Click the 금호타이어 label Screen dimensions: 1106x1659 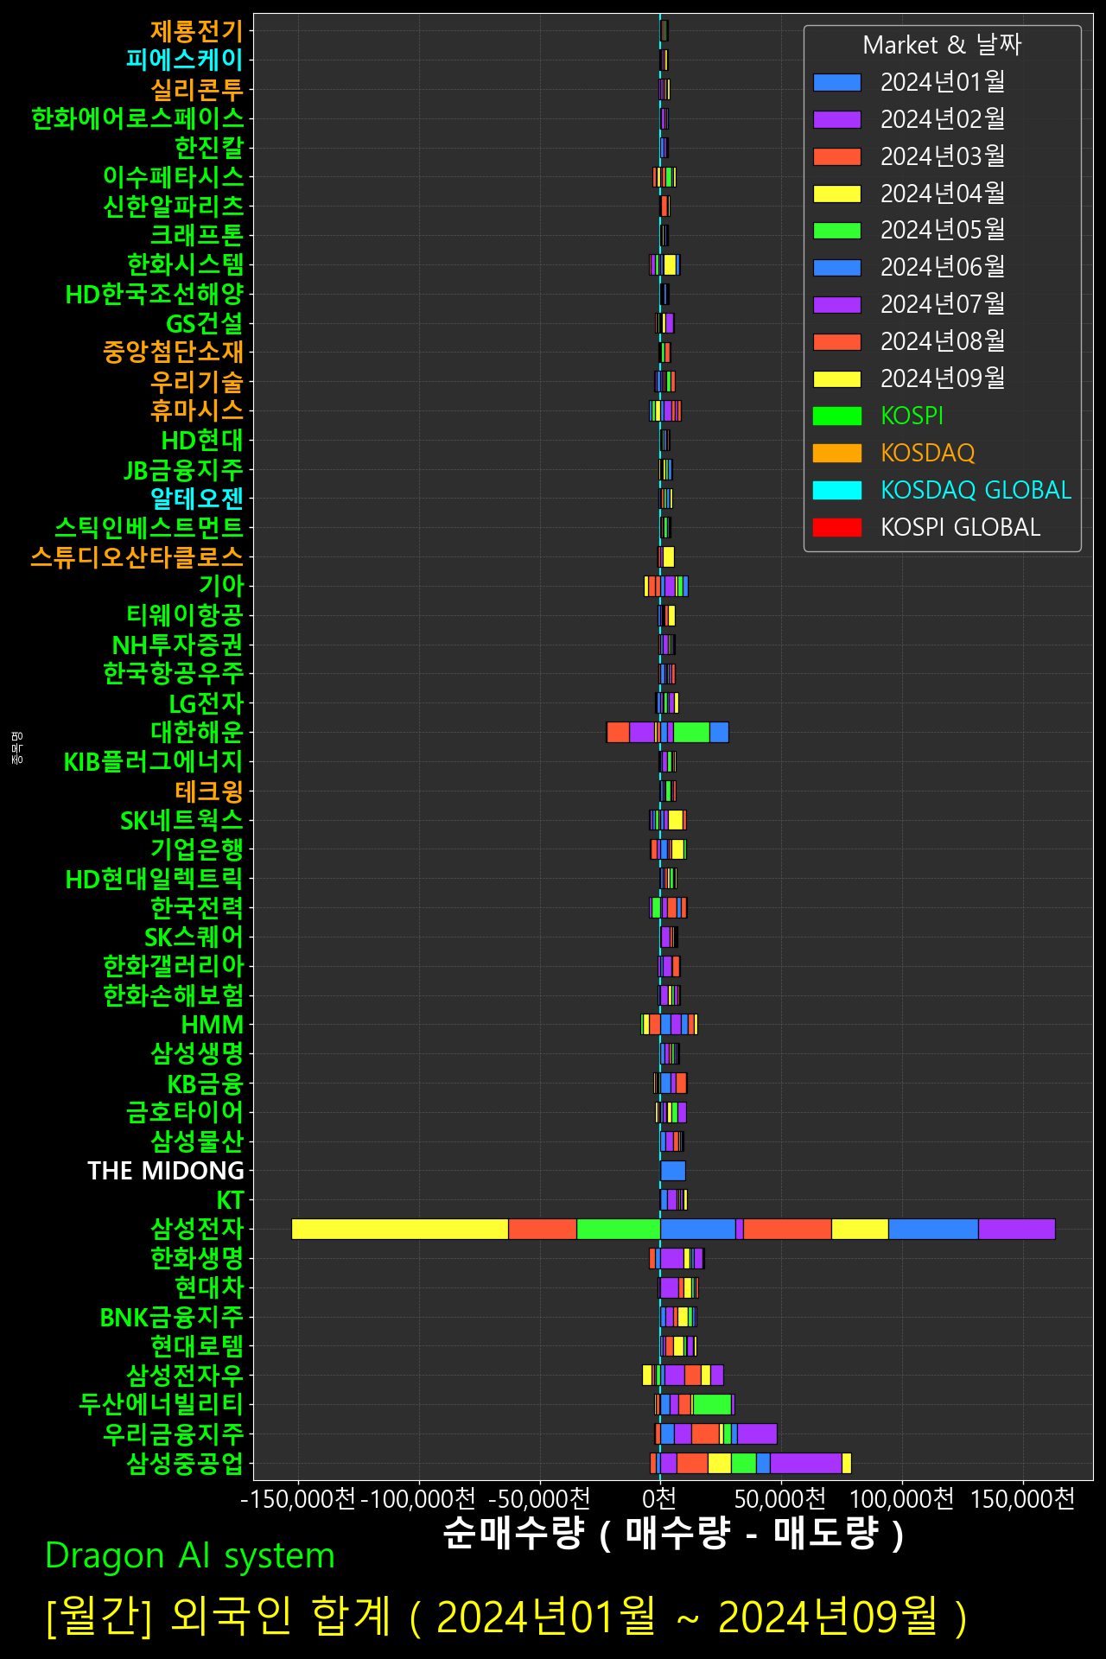tap(185, 1112)
